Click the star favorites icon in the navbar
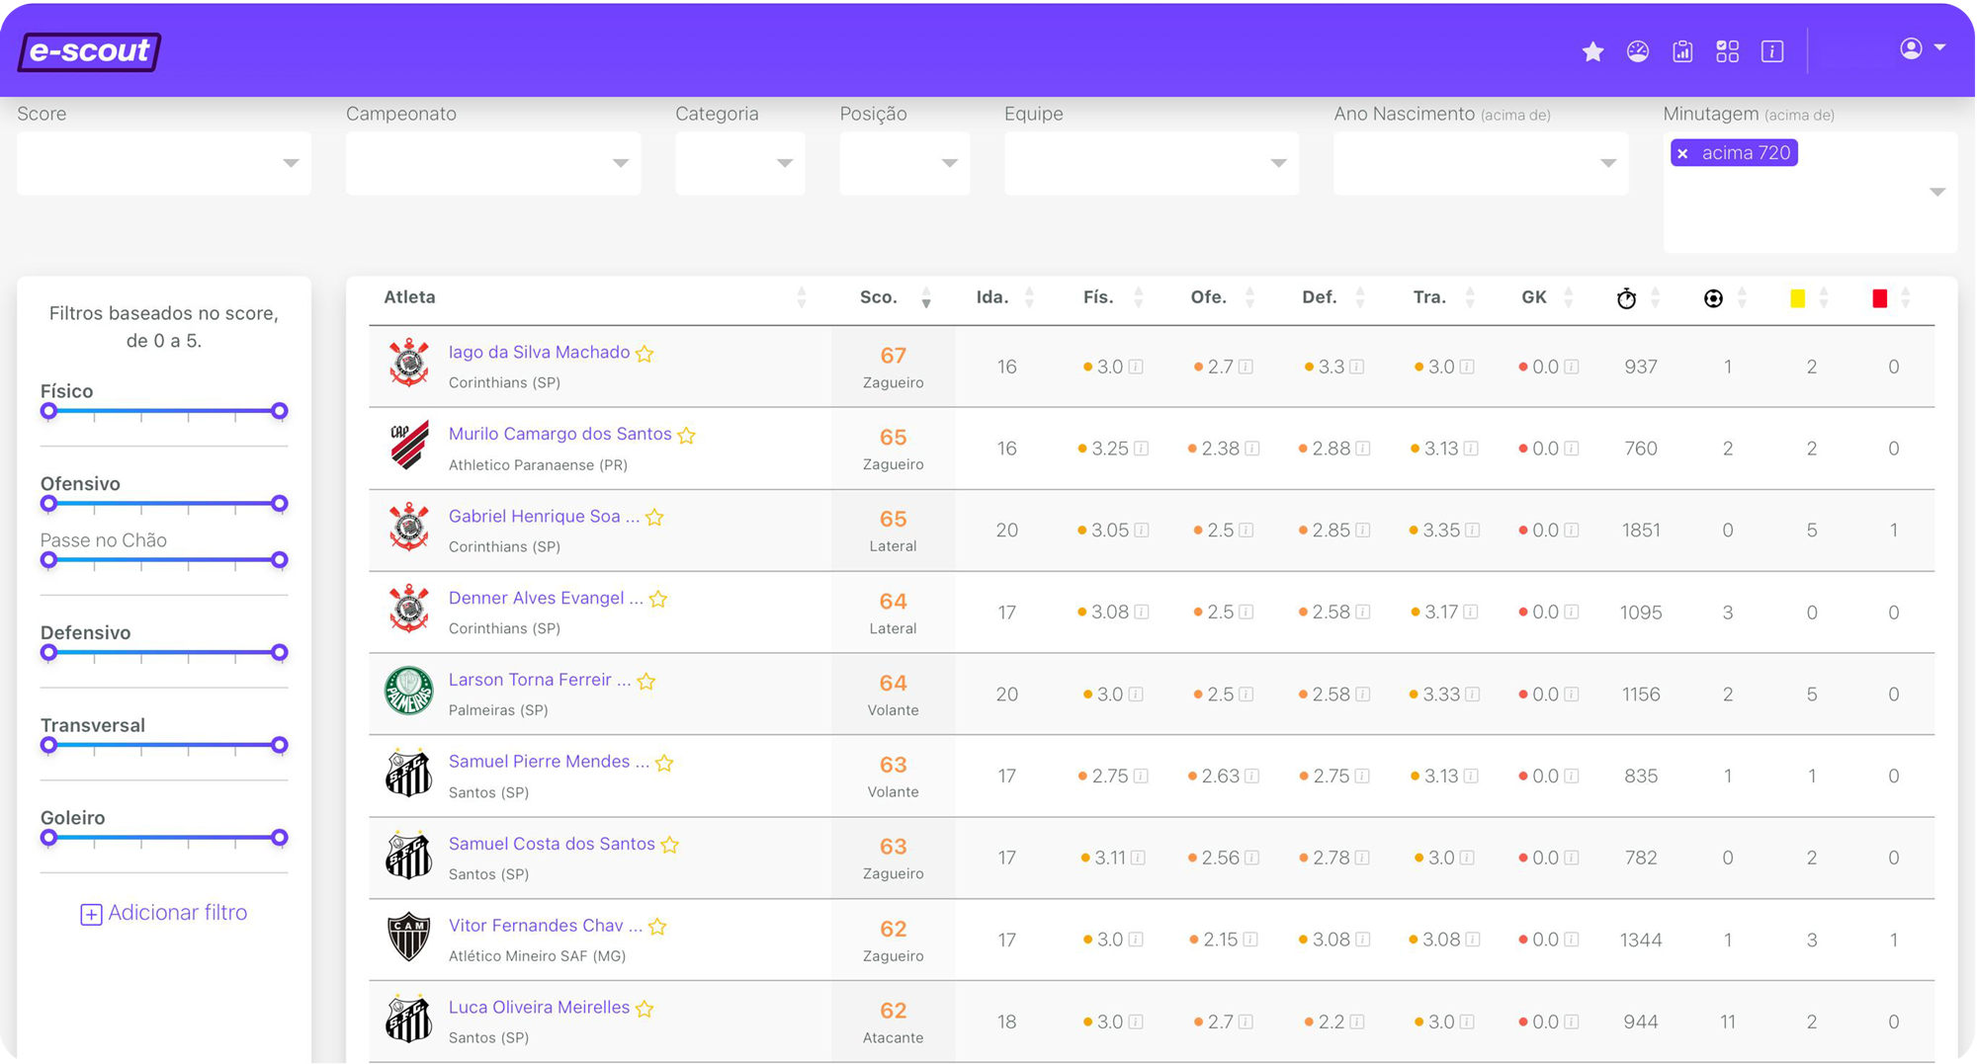This screenshot has height=1064, width=1977. (x=1593, y=51)
